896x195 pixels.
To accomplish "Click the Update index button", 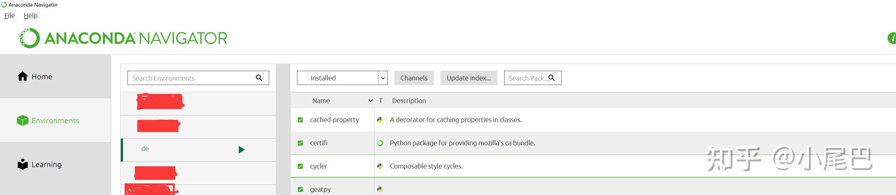I will tap(469, 78).
